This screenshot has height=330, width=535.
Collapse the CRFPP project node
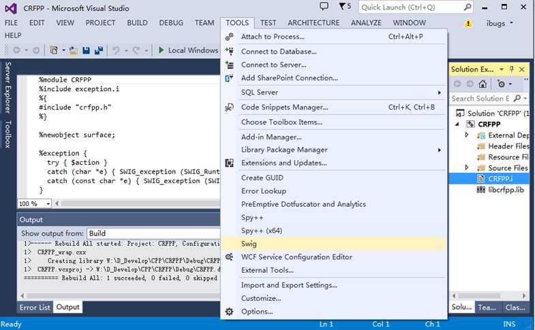pyautogui.click(x=457, y=125)
